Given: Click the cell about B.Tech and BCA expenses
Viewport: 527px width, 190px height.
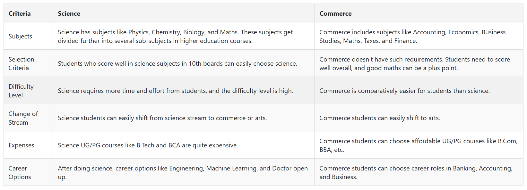Looking at the screenshot, I should coord(184,145).
